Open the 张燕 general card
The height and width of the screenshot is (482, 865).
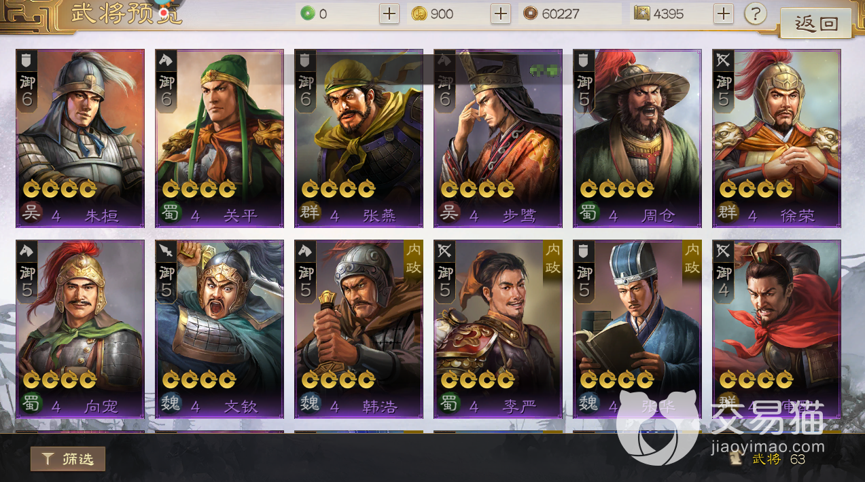[x=359, y=138]
